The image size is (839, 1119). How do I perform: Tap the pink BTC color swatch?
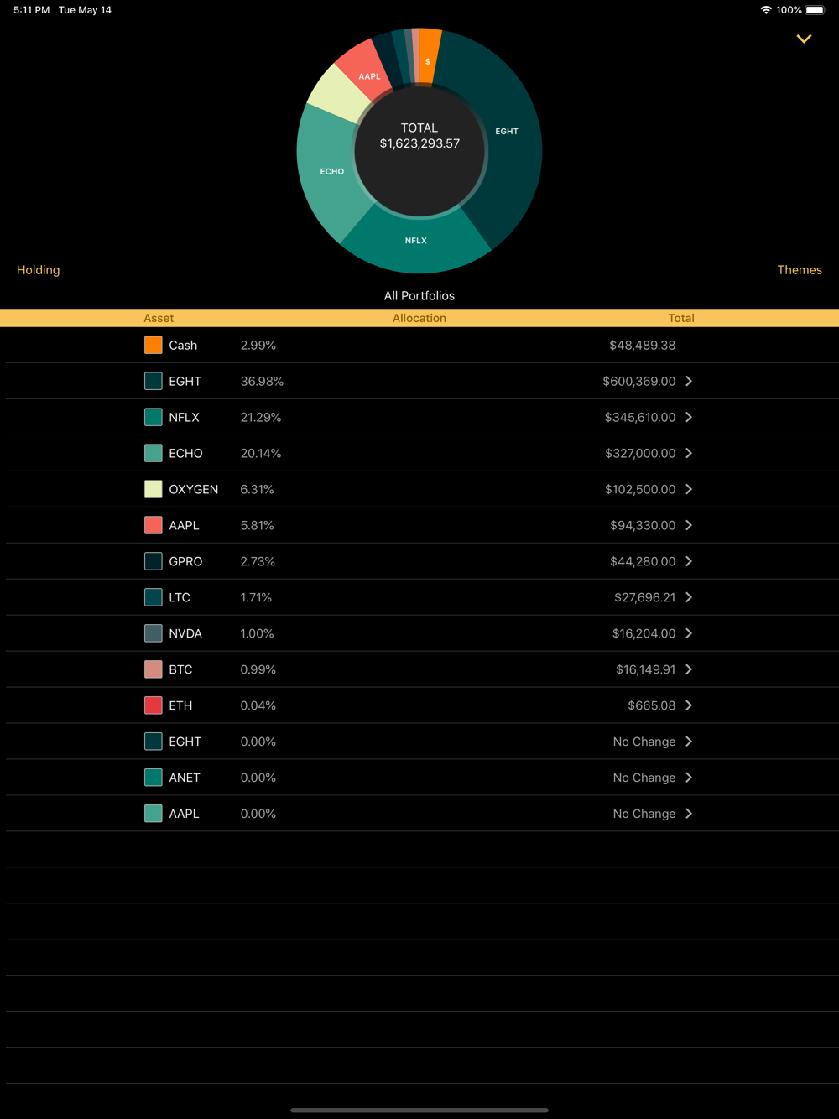(x=154, y=669)
